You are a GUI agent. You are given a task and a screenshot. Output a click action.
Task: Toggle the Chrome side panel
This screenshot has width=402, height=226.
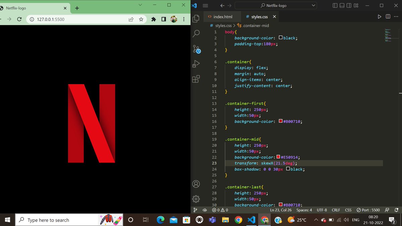(163, 19)
